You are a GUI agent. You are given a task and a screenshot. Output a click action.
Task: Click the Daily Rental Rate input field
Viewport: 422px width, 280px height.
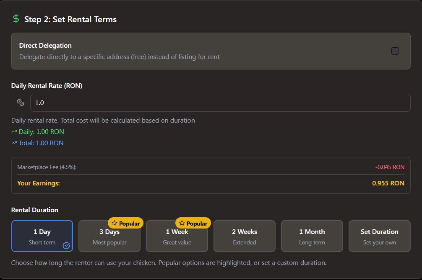click(x=220, y=103)
